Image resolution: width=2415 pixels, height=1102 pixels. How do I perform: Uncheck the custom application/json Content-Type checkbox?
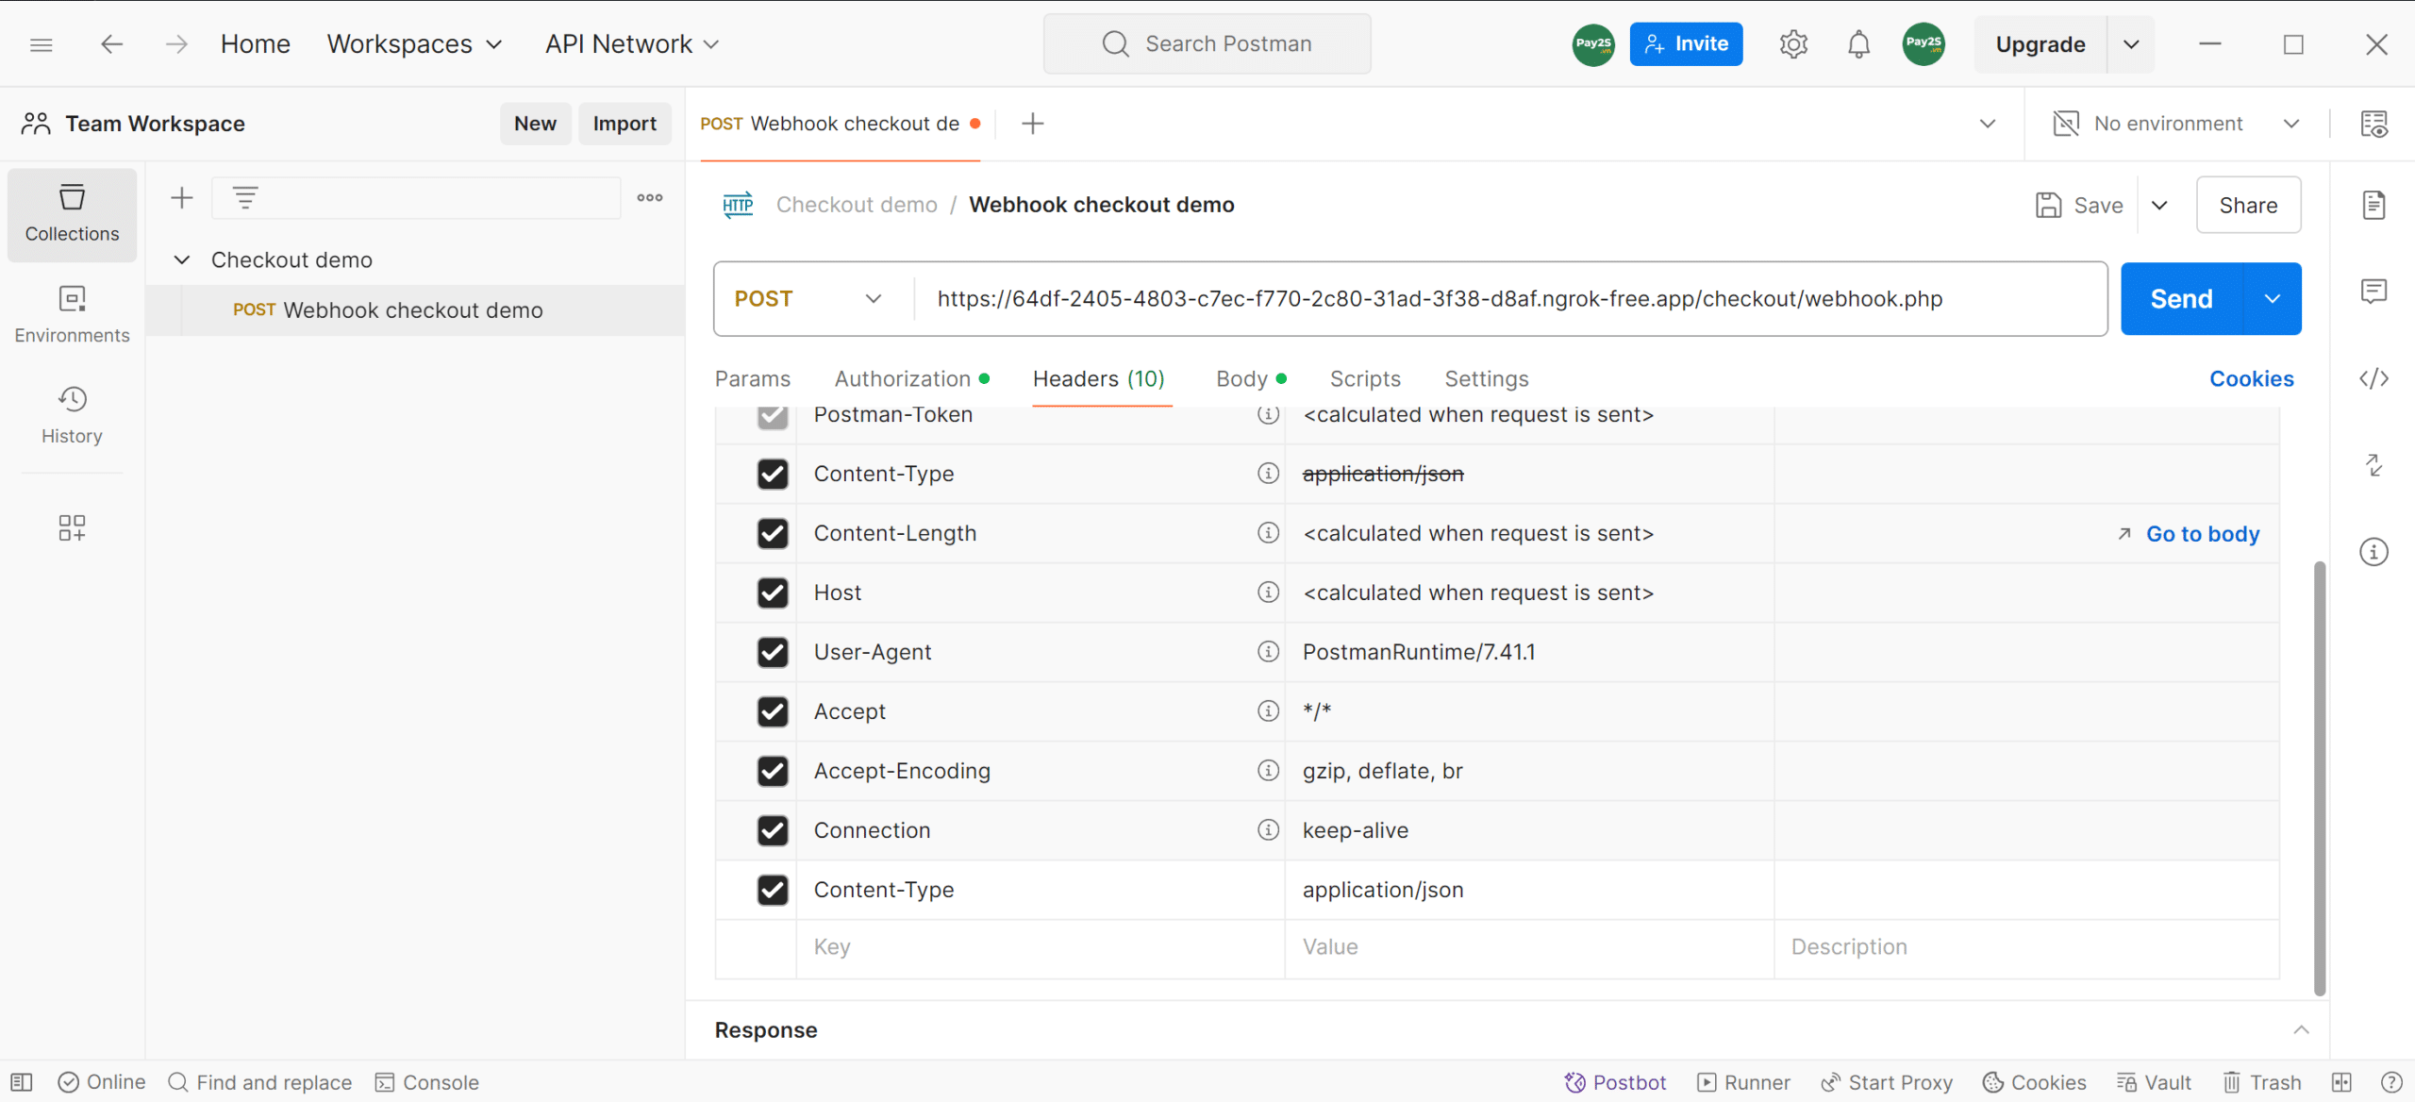pos(773,890)
